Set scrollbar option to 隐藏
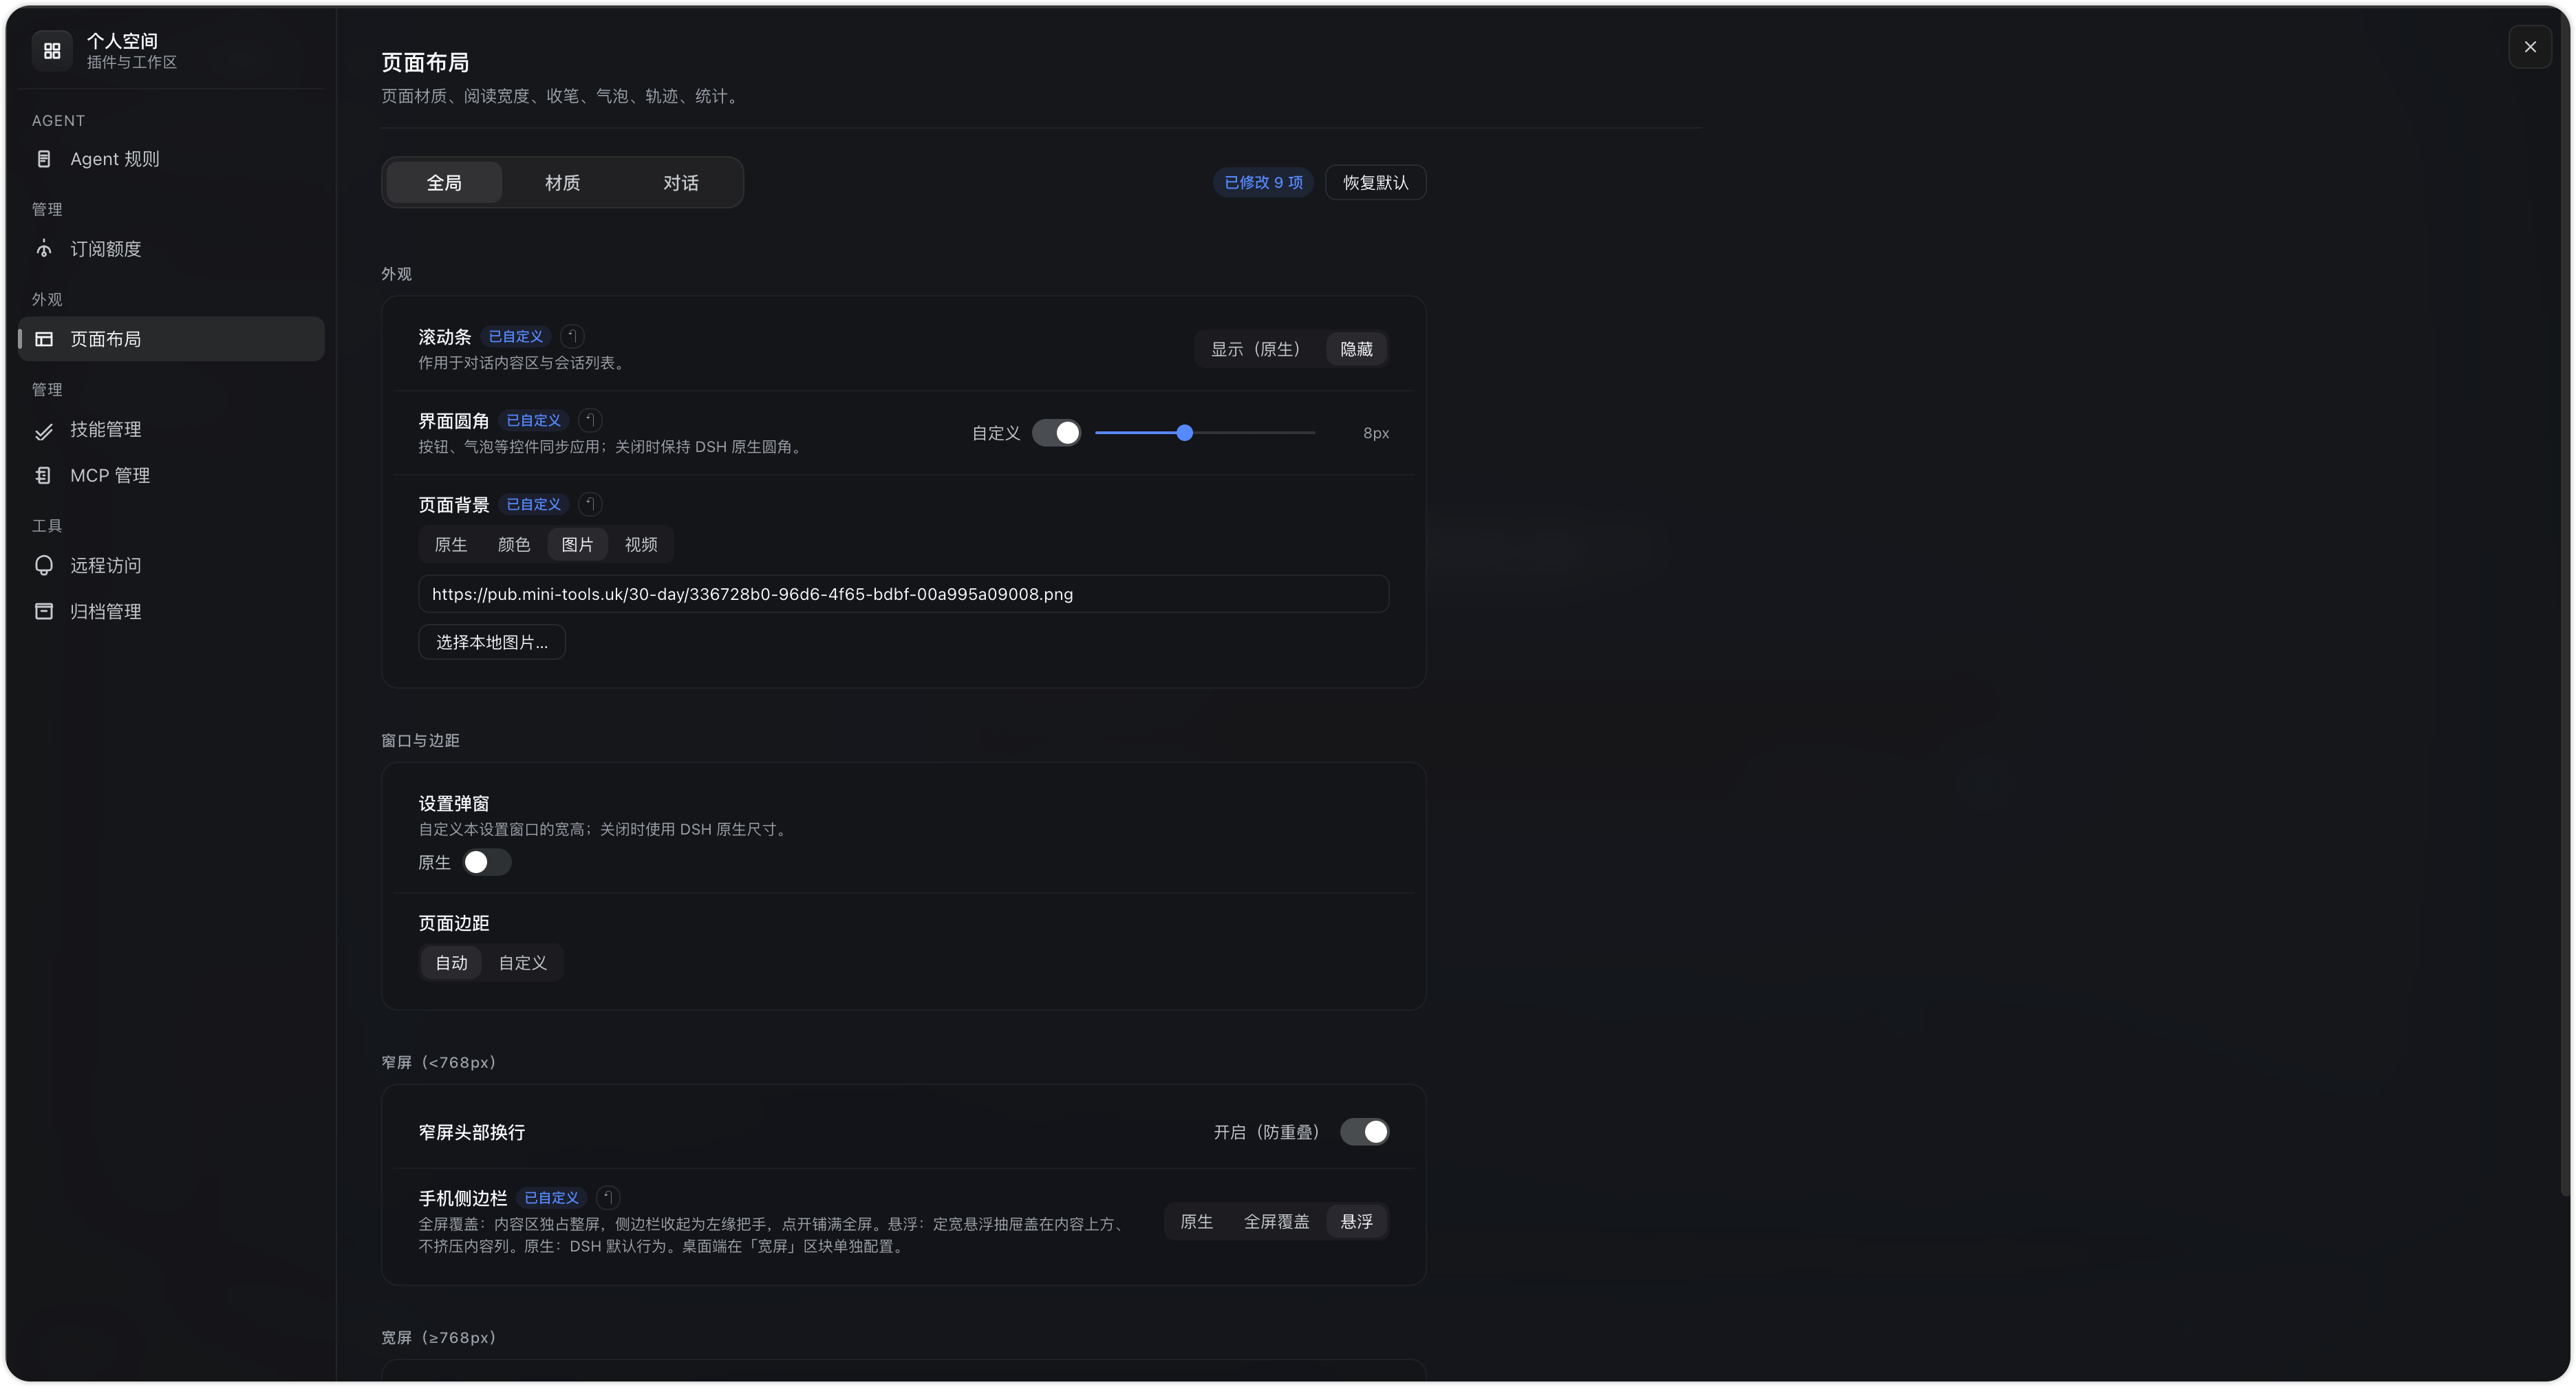Screen dimensions: 2576x1387 click(1356, 349)
